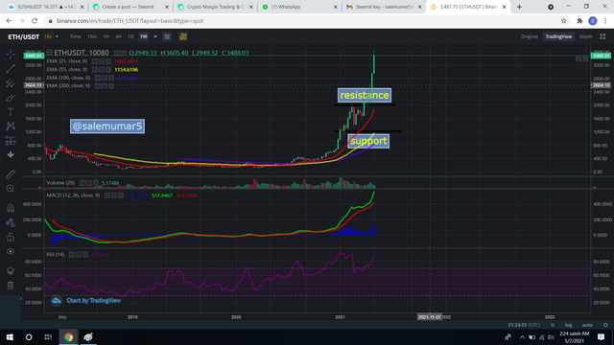Show hidden system tray icons
Screen dimensions: 614x345
coord(522,336)
